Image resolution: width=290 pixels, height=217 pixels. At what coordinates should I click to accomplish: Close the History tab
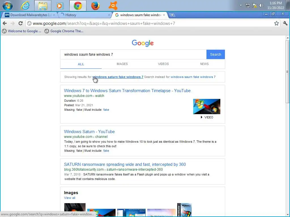(109, 15)
